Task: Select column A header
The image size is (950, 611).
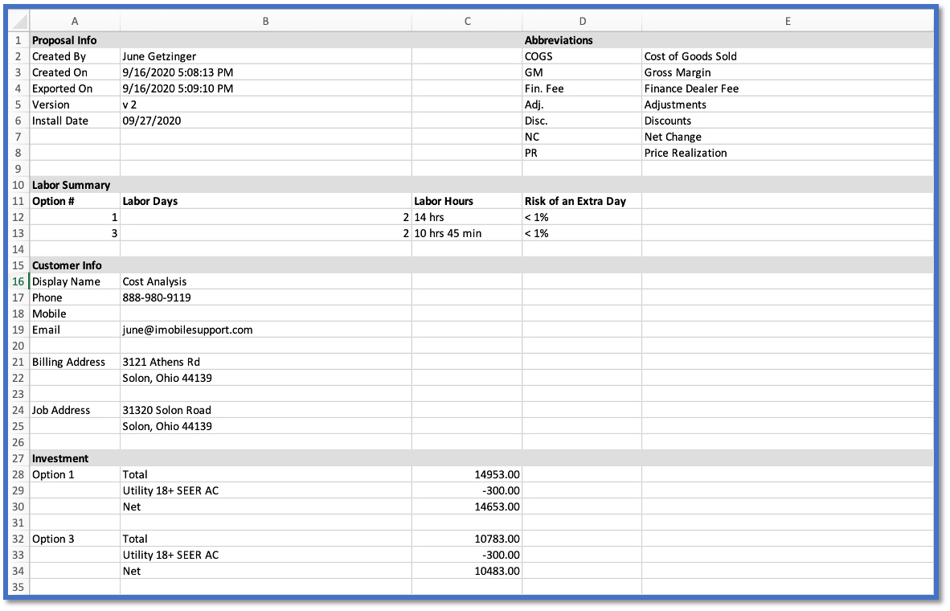Action: tap(75, 21)
